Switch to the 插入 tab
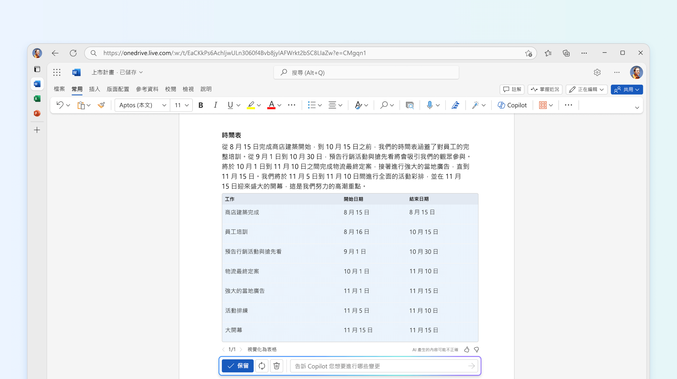 click(x=95, y=89)
